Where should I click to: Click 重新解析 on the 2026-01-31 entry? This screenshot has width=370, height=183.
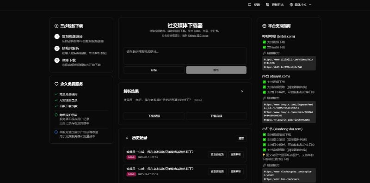point(236,155)
